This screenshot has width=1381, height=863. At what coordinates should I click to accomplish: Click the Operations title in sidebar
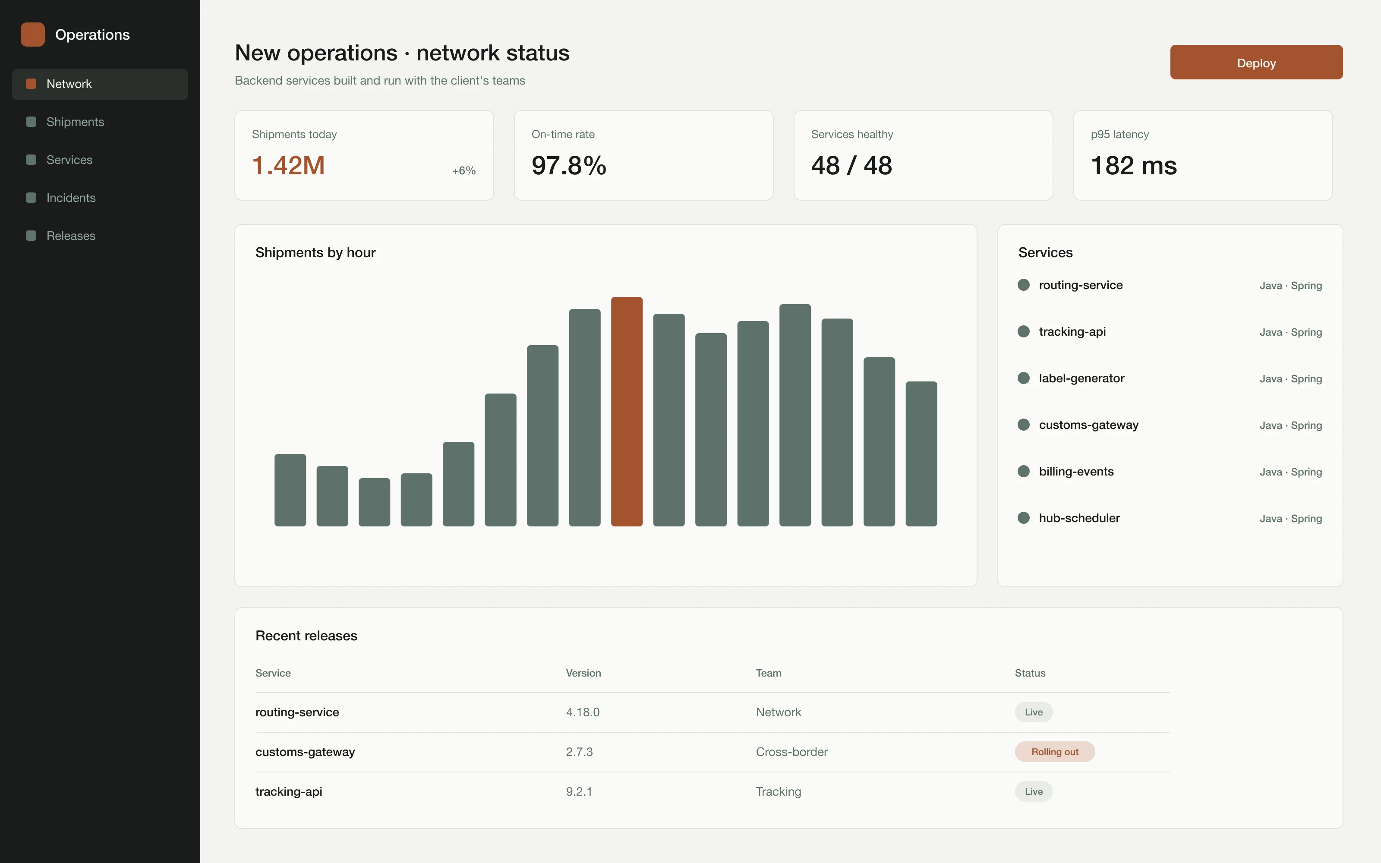point(92,34)
